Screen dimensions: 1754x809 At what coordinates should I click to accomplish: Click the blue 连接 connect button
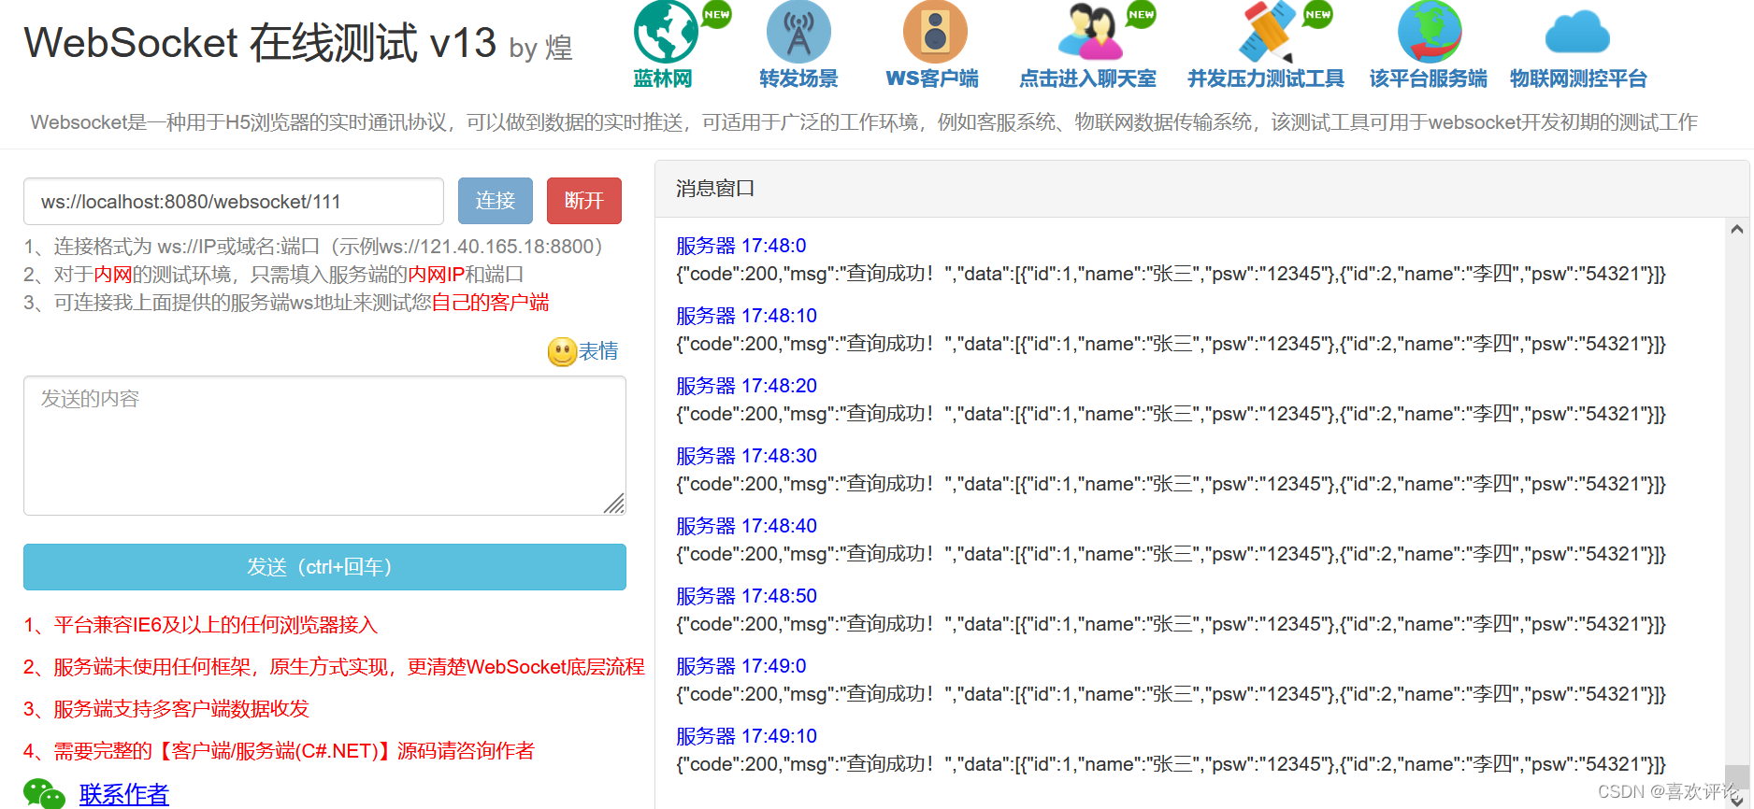[x=496, y=201]
